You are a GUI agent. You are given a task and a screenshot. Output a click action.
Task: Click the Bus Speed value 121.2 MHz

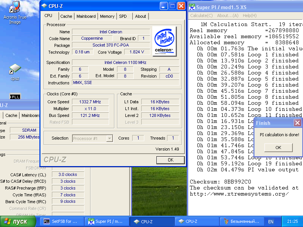click(x=90, y=115)
